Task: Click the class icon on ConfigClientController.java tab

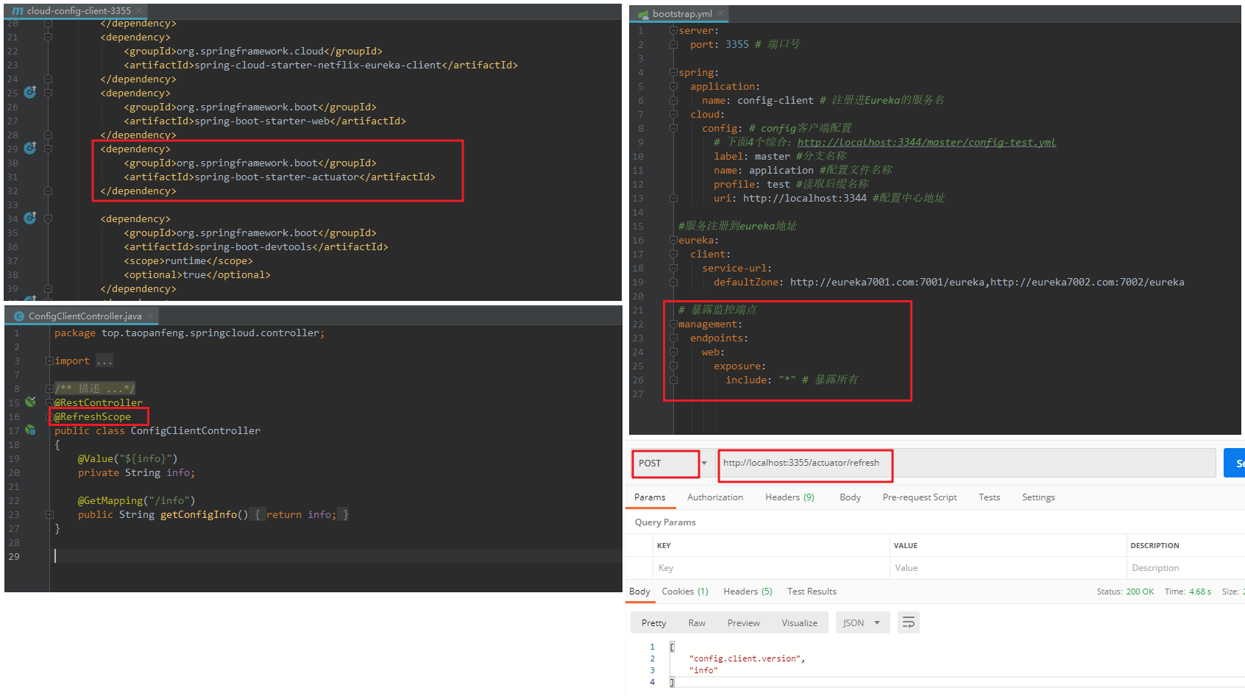Action: pyautogui.click(x=19, y=316)
